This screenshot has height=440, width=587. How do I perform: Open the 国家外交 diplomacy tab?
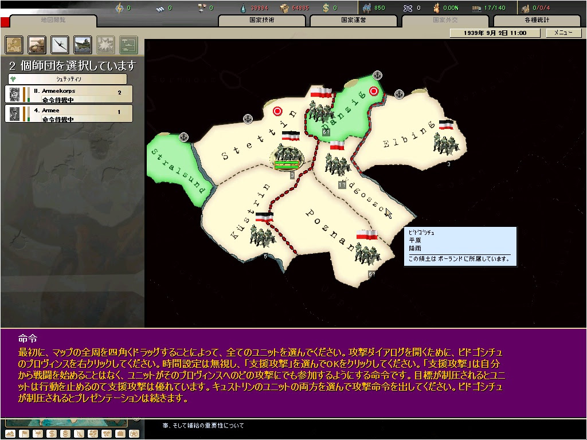(445, 20)
